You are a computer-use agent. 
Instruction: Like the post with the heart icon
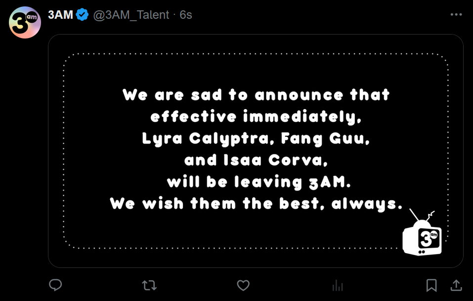(243, 285)
